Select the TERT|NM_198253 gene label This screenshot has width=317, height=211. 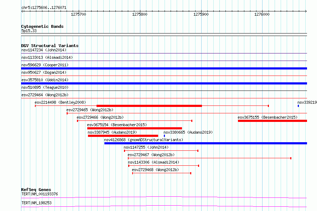36,203
